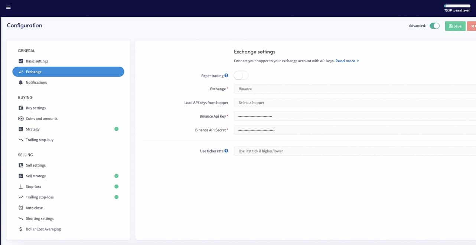Click the 75 XP to next level text
476x245 pixels.
coord(457,10)
